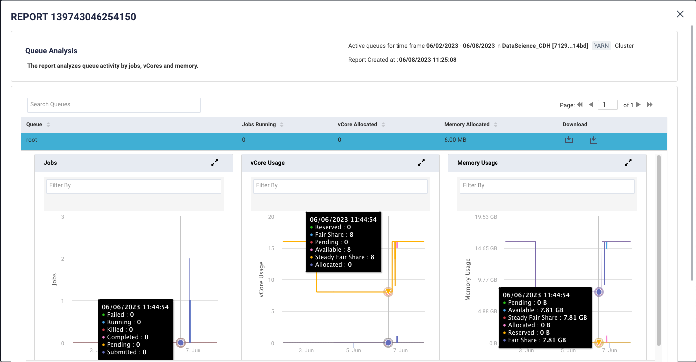The width and height of the screenshot is (696, 362).
Task: Click the Download column header
Action: [x=575, y=125]
